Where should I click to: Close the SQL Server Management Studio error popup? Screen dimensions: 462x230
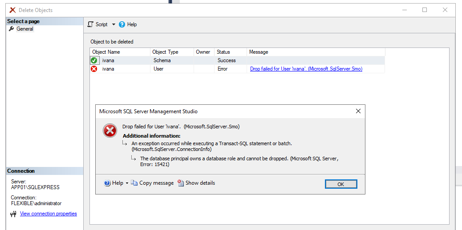tap(358, 111)
